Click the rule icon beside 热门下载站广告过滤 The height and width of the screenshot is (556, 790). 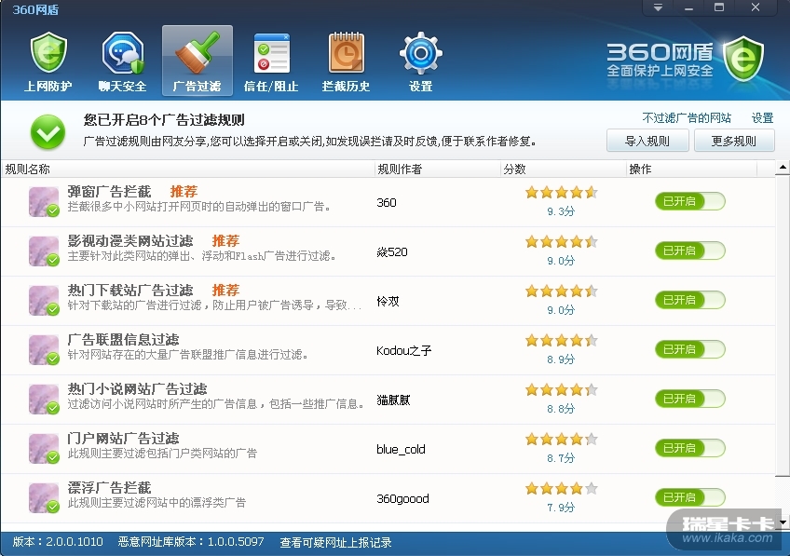click(x=44, y=301)
